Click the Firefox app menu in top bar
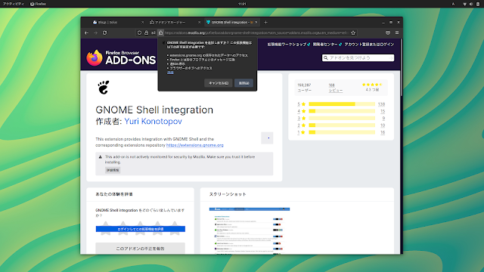The height and width of the screenshot is (272, 484). tap(39, 4)
